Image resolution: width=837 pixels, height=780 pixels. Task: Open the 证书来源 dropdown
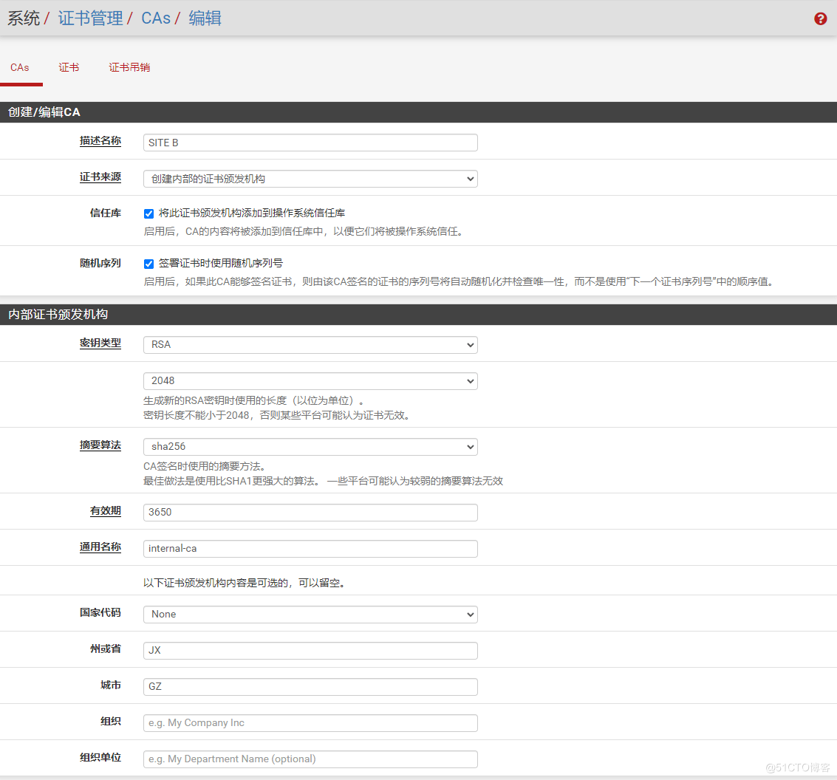click(310, 178)
